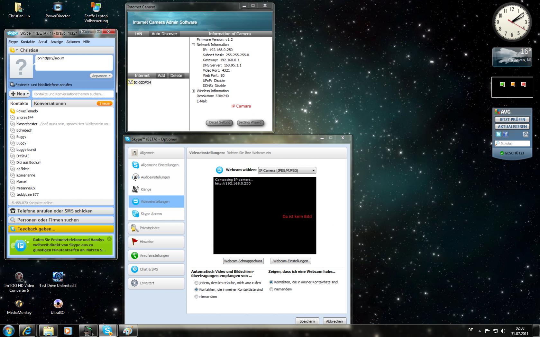540x337 pixels.
Task: Switch to the Auto Discover tab
Action: [x=164, y=34]
